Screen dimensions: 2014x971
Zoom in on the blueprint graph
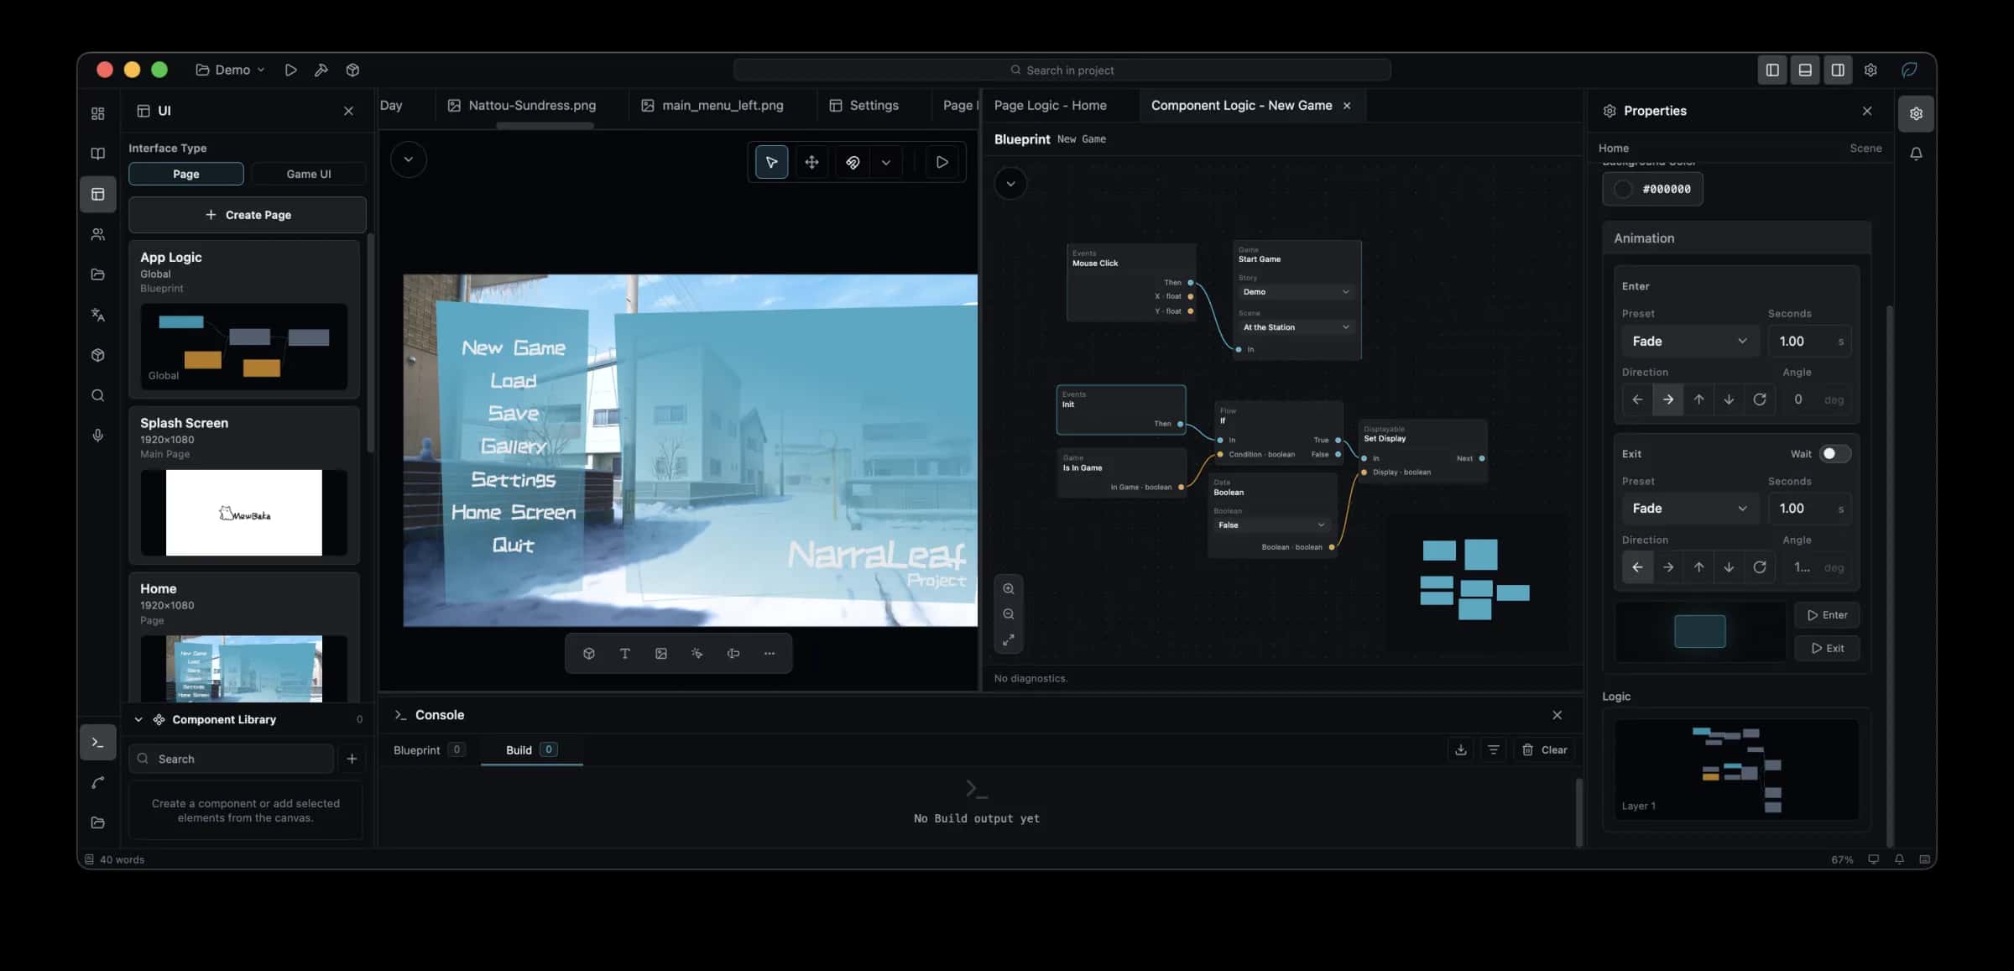[x=1009, y=588]
